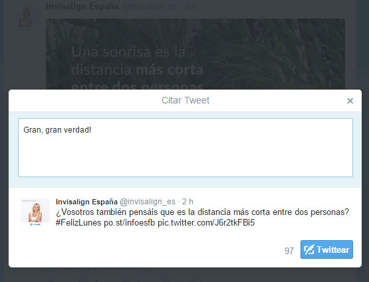Open the '2 h' timestamp of quoted tweet
Viewport: 369px width, 282px height.
[x=187, y=202]
